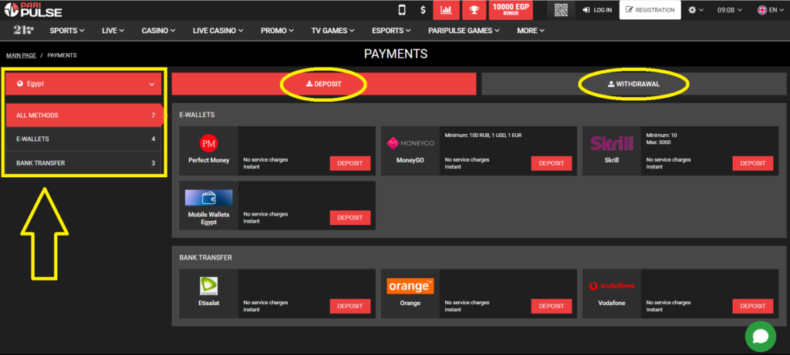Click Deposit button for Vodafone
This screenshot has height=355, width=790.
click(x=752, y=306)
